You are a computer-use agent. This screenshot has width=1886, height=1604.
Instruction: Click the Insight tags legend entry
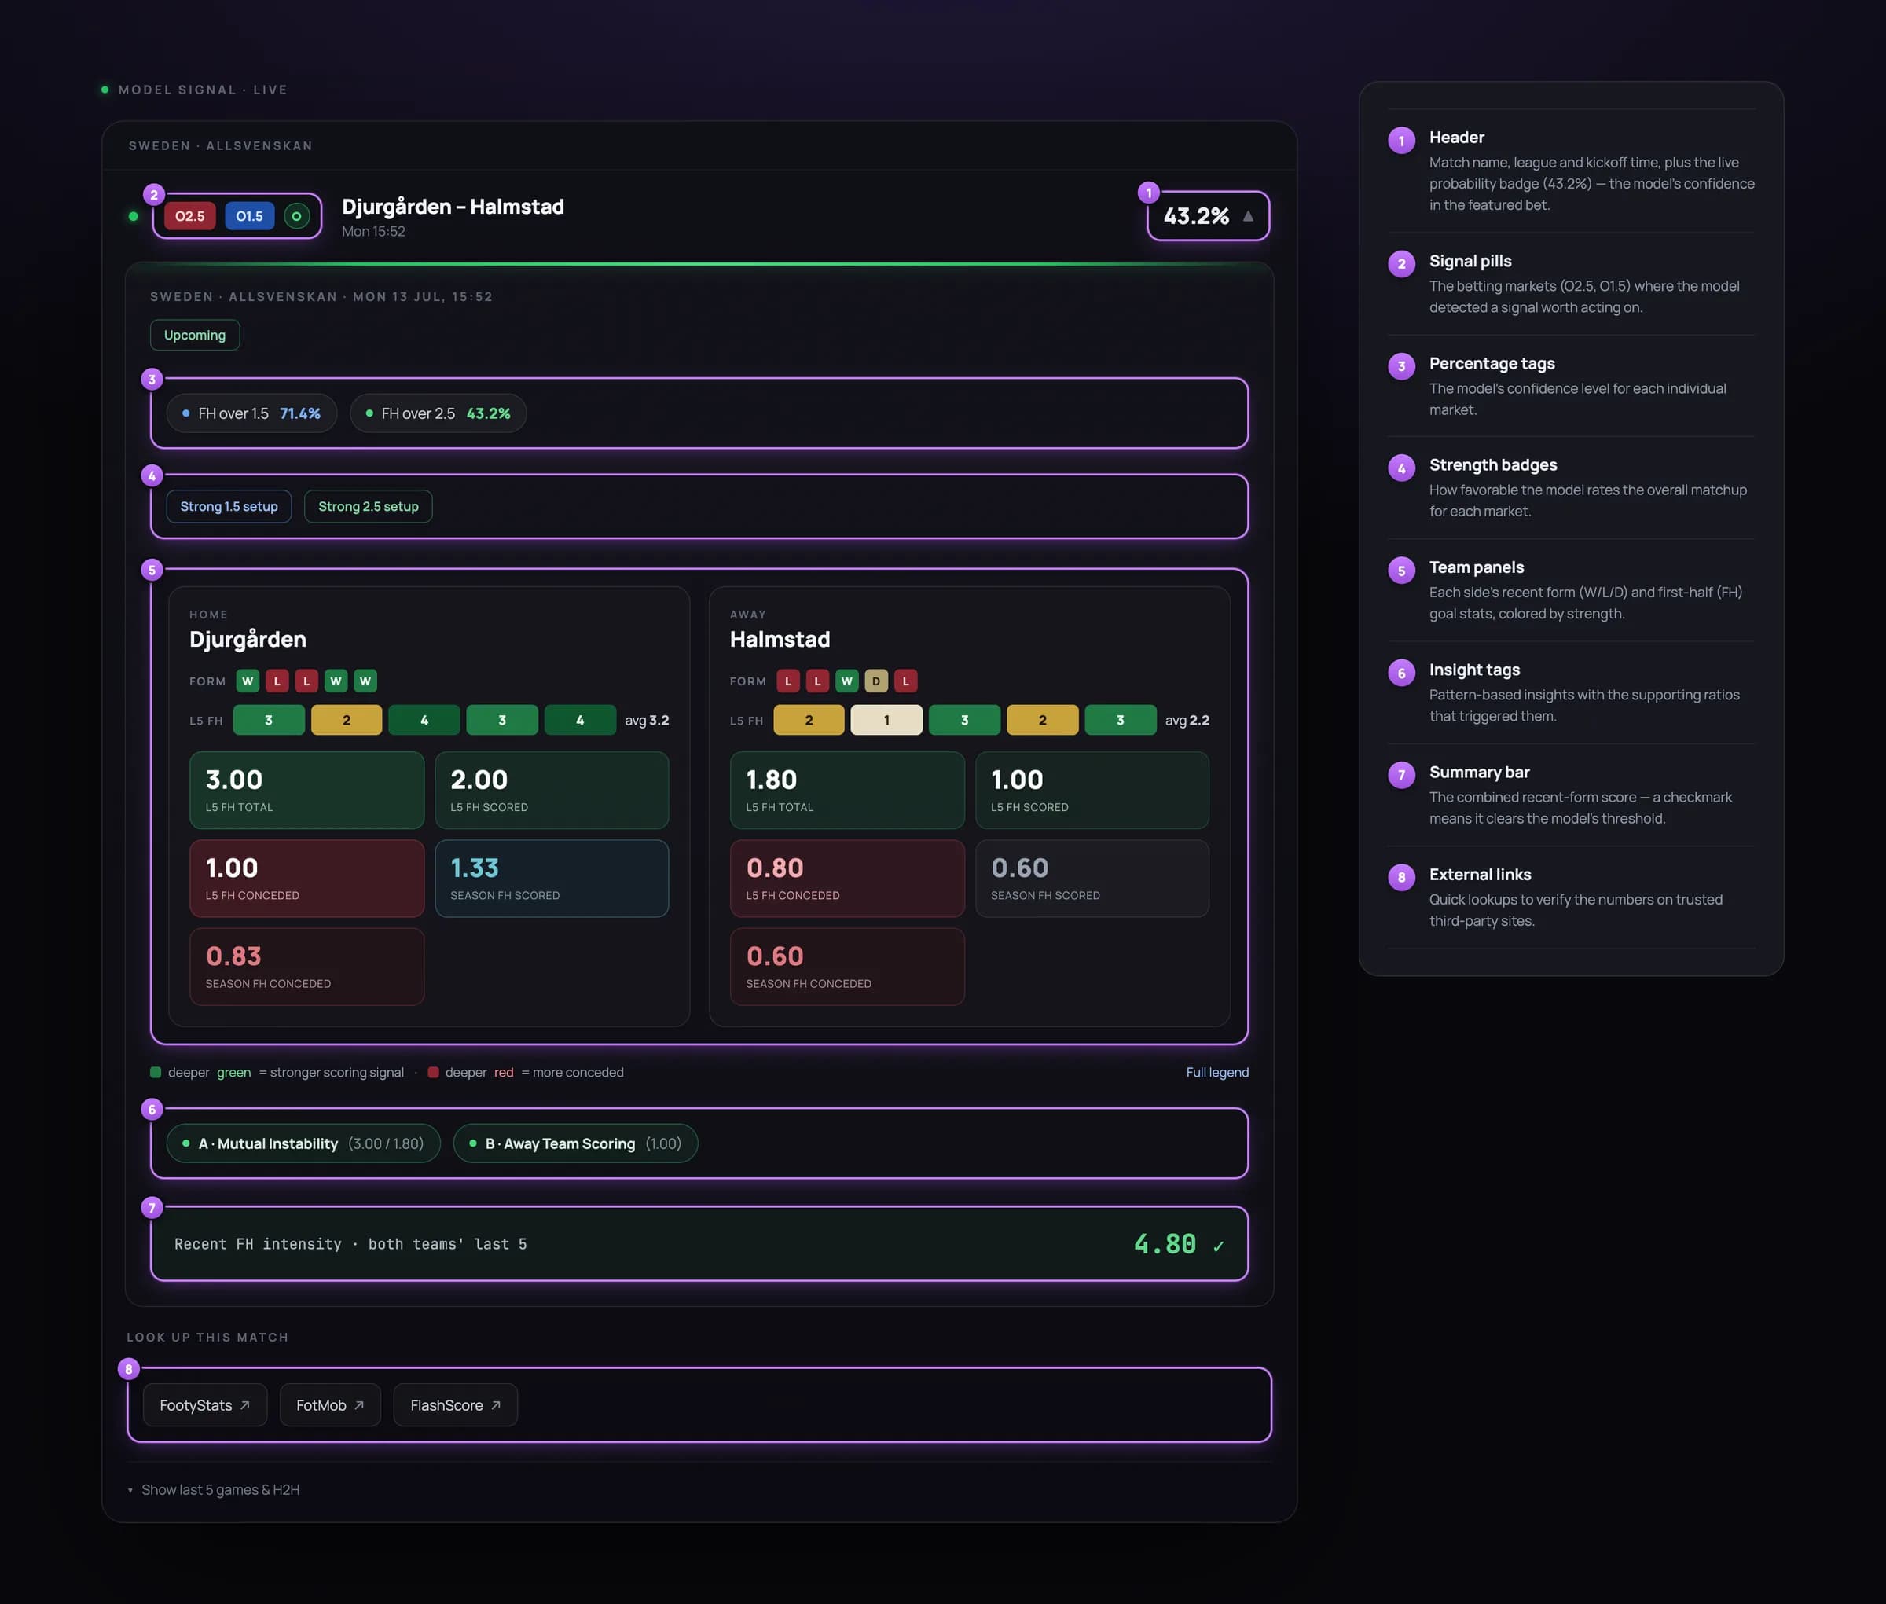[x=1572, y=692]
